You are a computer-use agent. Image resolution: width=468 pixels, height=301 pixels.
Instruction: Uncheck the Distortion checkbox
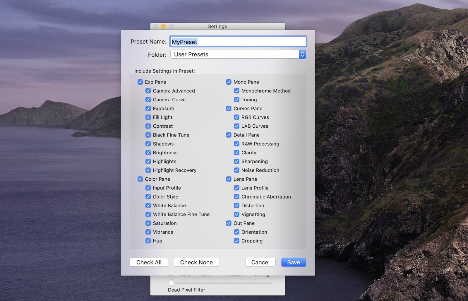(x=237, y=206)
